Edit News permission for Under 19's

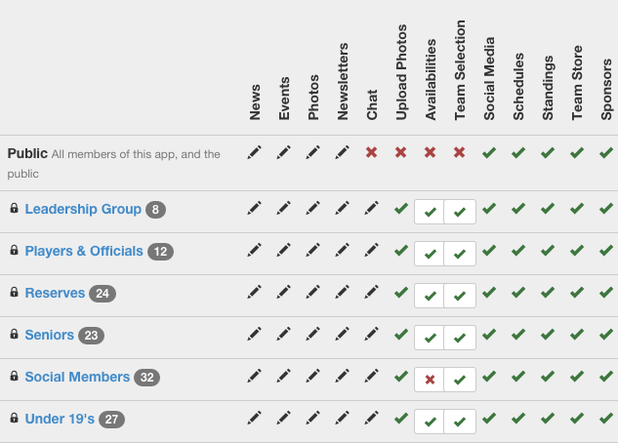tap(254, 418)
